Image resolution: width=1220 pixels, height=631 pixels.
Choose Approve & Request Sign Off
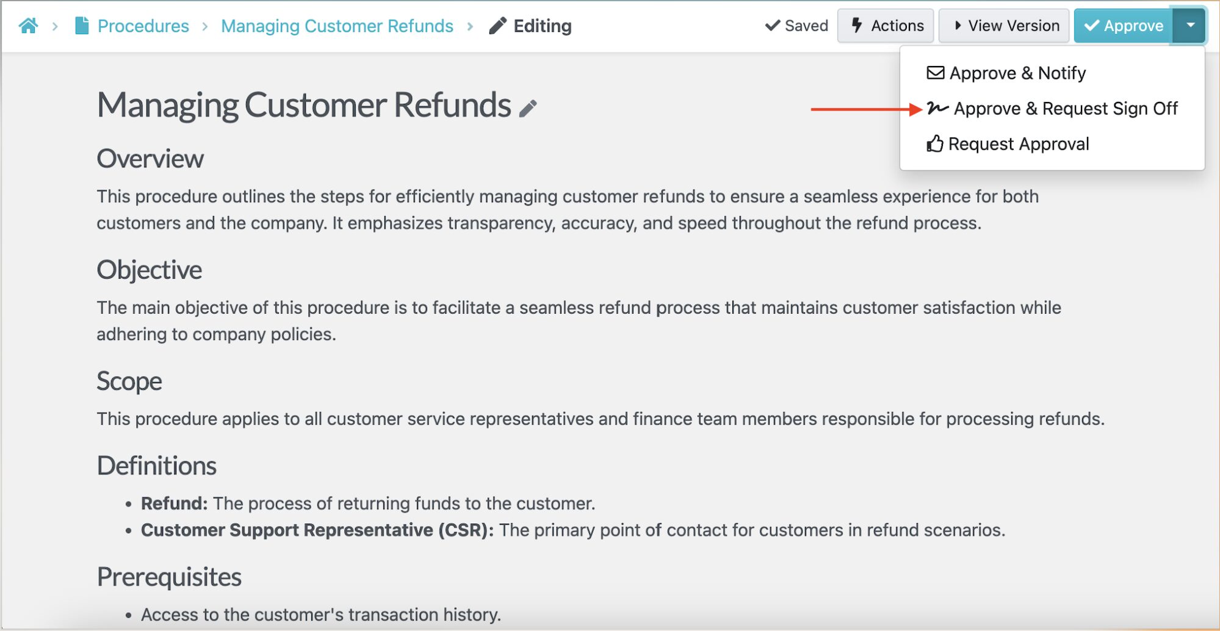pos(1065,109)
